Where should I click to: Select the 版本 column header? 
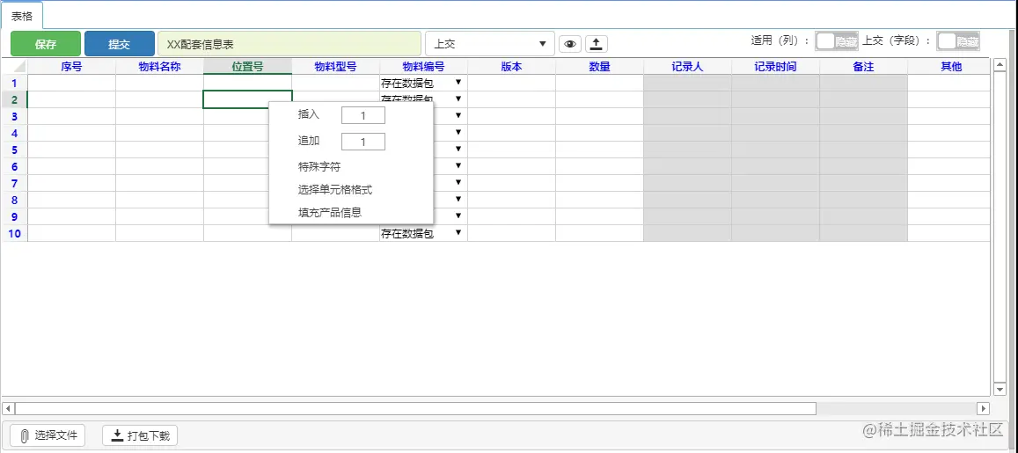tap(511, 66)
